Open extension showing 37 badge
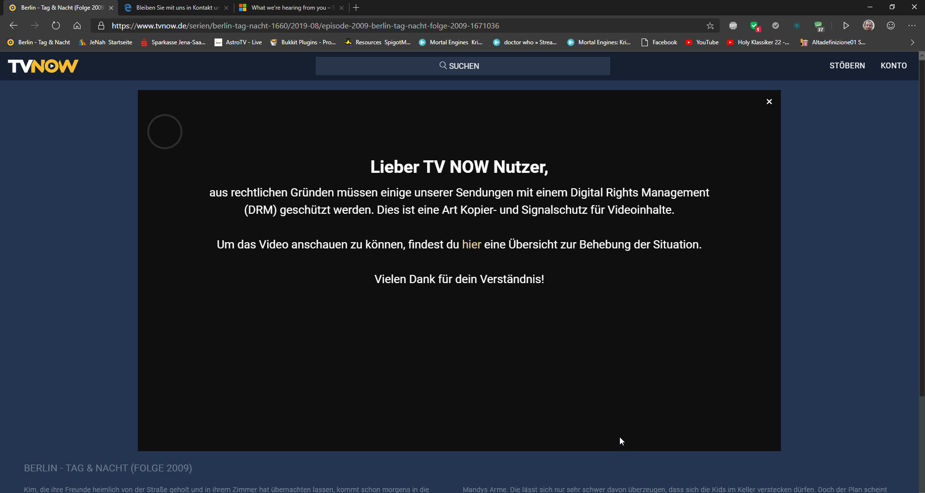925x493 pixels. (x=819, y=26)
